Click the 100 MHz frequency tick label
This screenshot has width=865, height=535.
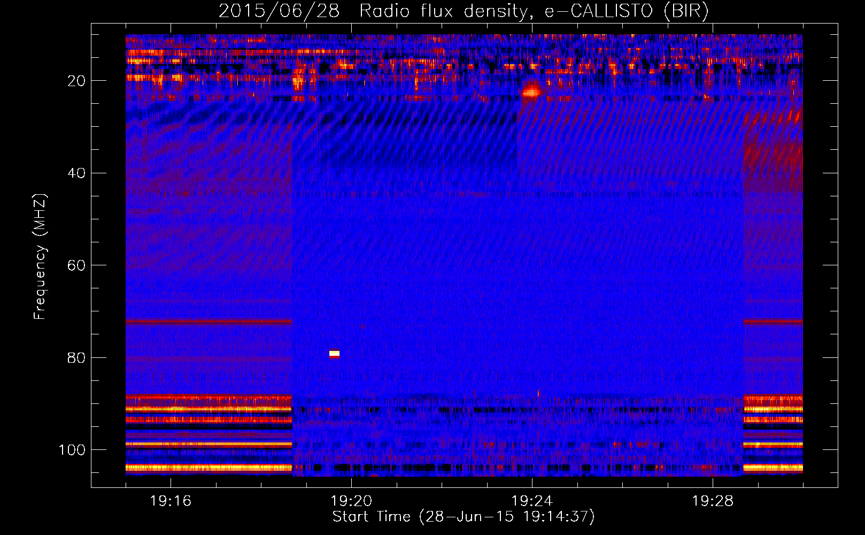pos(72,450)
